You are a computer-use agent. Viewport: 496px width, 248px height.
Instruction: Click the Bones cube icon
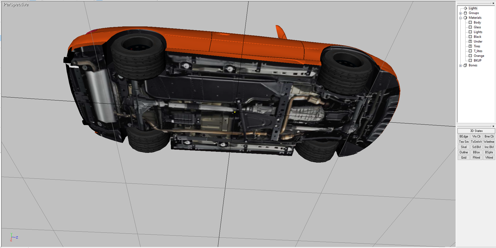pos(465,65)
